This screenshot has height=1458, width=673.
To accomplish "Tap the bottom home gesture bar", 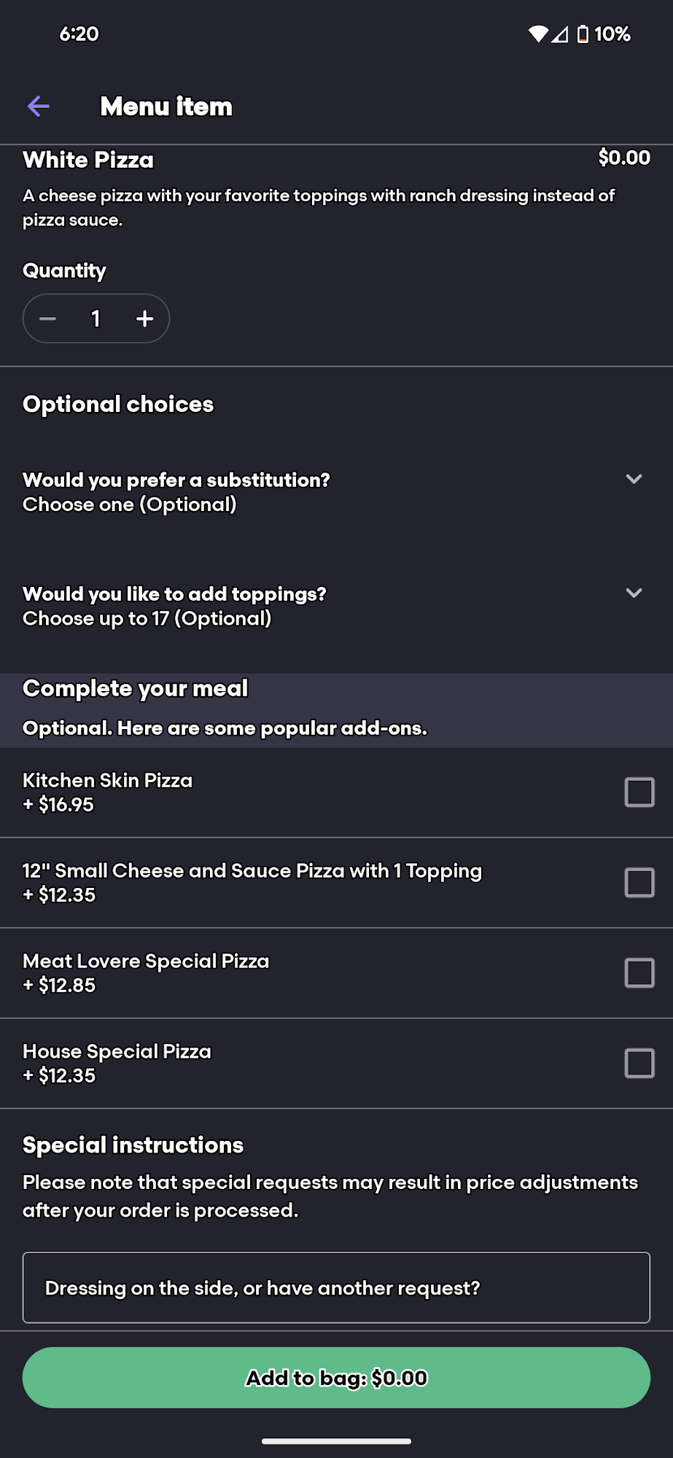I will tap(336, 1441).
